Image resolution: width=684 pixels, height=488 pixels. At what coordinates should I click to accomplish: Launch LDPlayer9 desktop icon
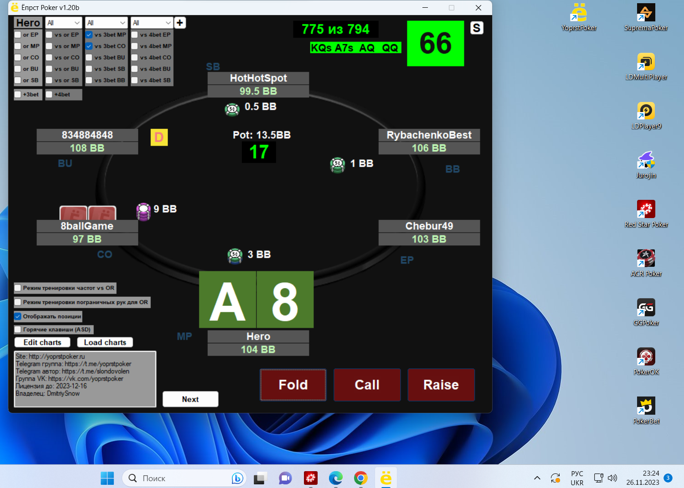pos(646,116)
